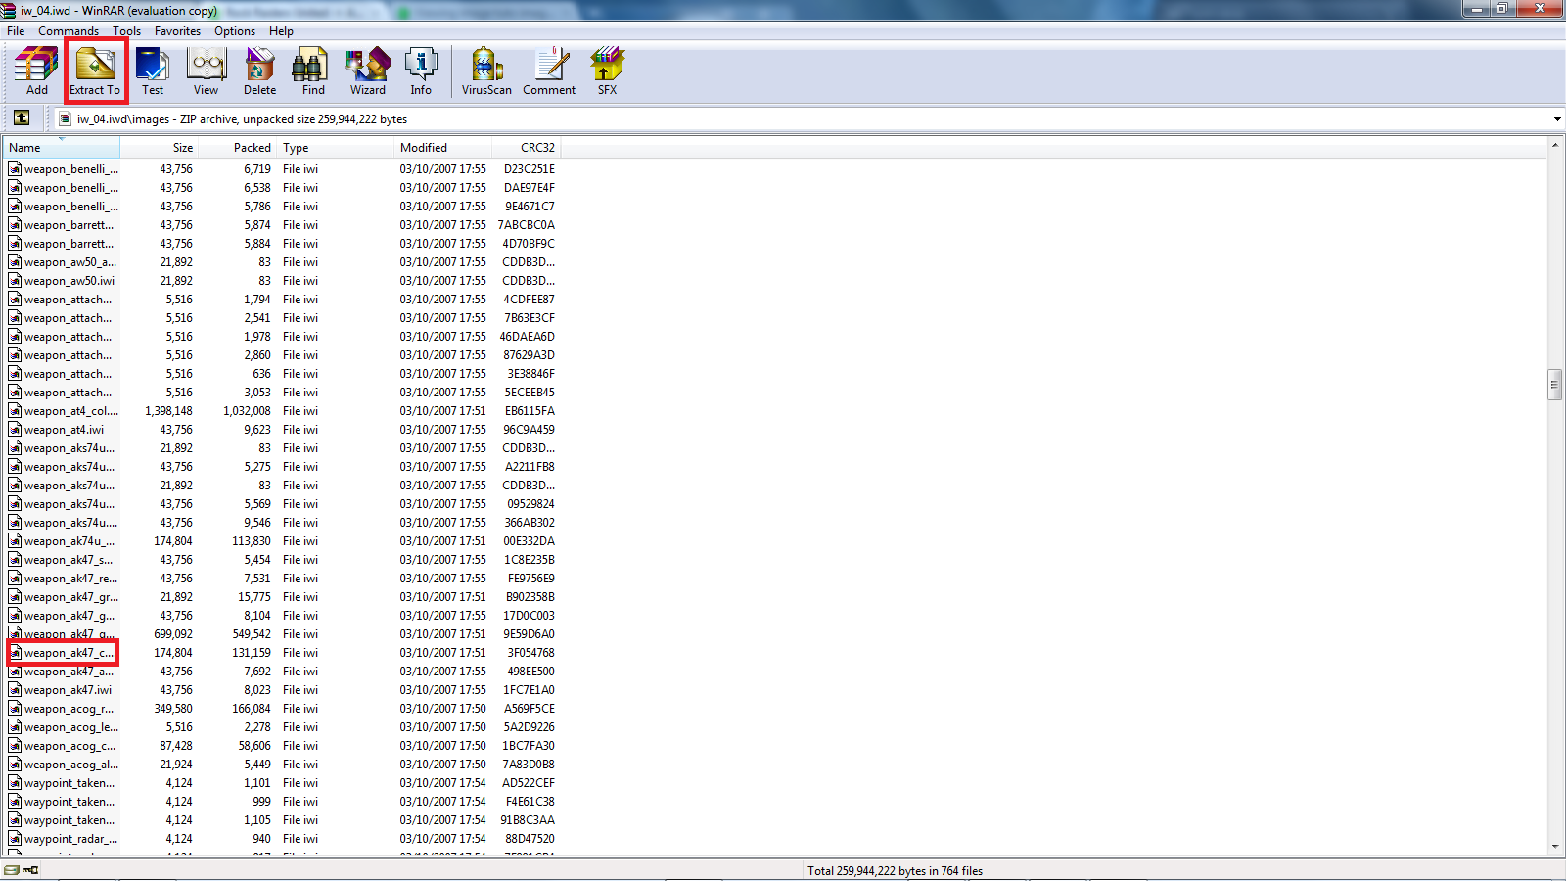Open the Options menu
The image size is (1566, 881).
235,31
